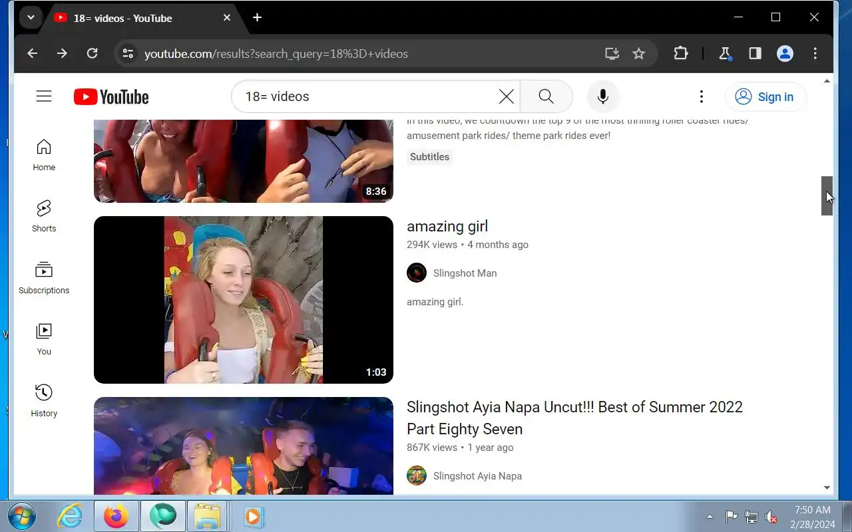Screen dimensions: 852x532
Task: Show hidden system tray icons
Action: [x=710, y=517]
